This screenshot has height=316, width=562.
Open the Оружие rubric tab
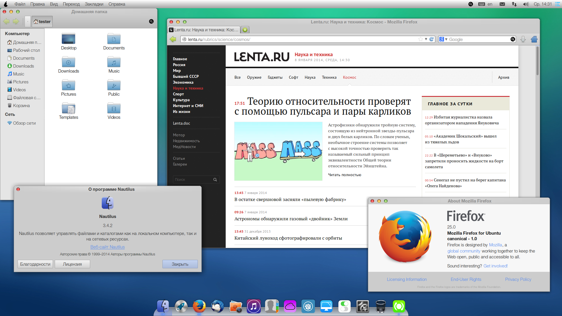coord(254,78)
